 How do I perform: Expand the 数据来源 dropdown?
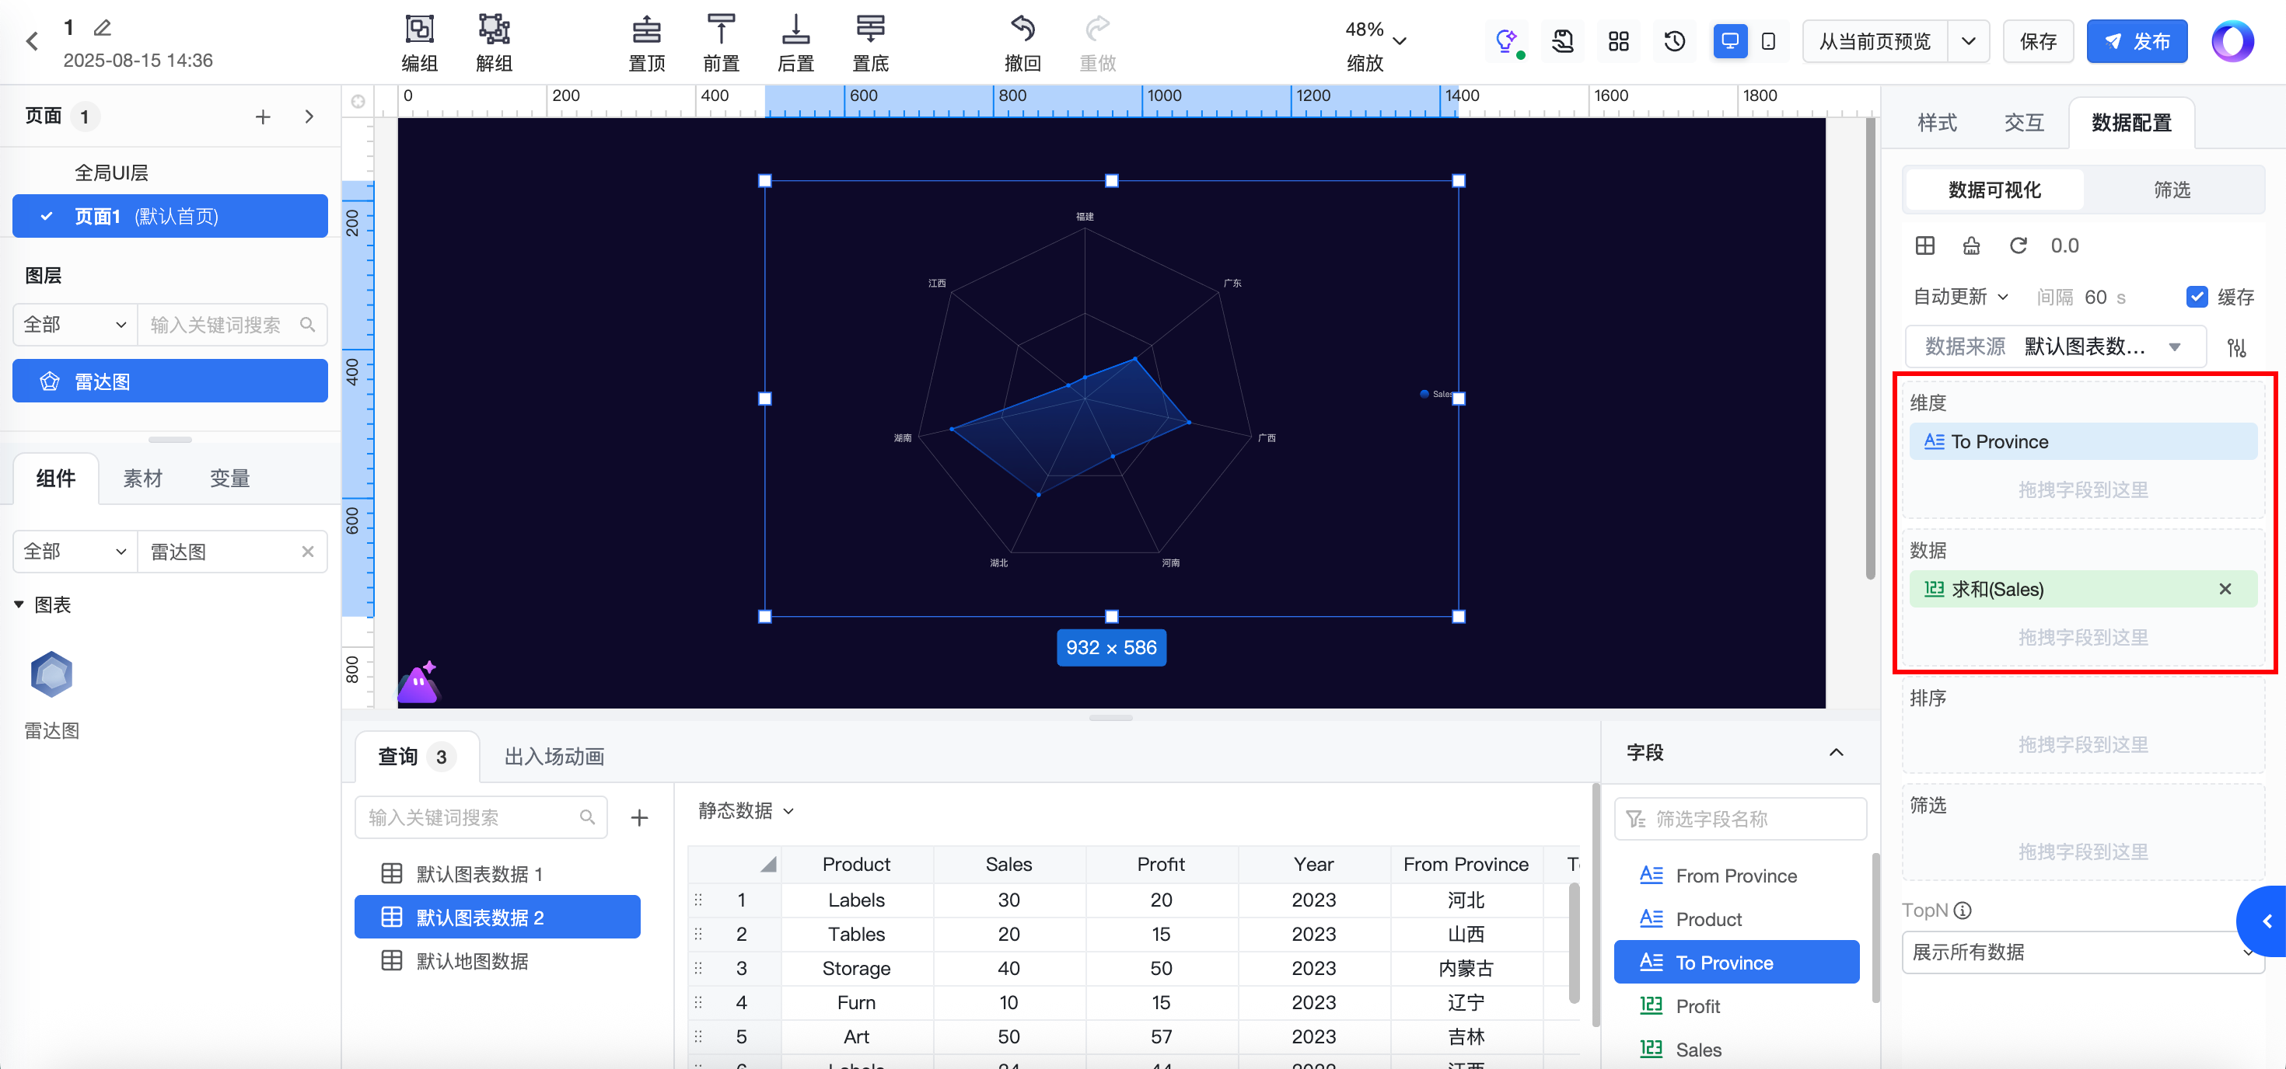coord(2174,346)
